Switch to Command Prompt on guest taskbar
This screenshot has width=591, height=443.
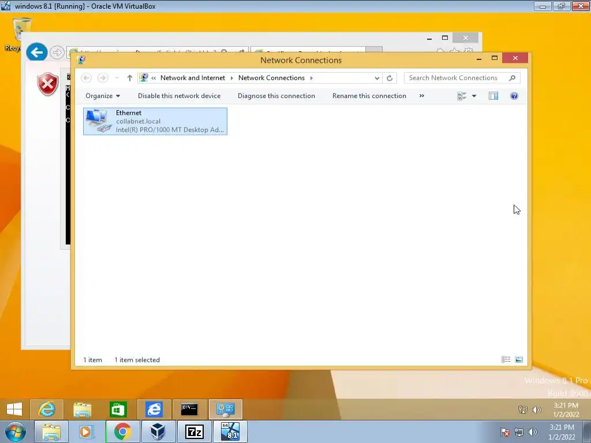189,409
